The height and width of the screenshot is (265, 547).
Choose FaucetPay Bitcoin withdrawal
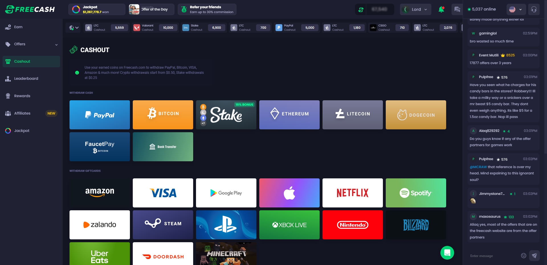100,147
